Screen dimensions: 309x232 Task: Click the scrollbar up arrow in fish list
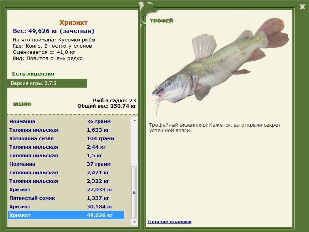tap(135, 120)
